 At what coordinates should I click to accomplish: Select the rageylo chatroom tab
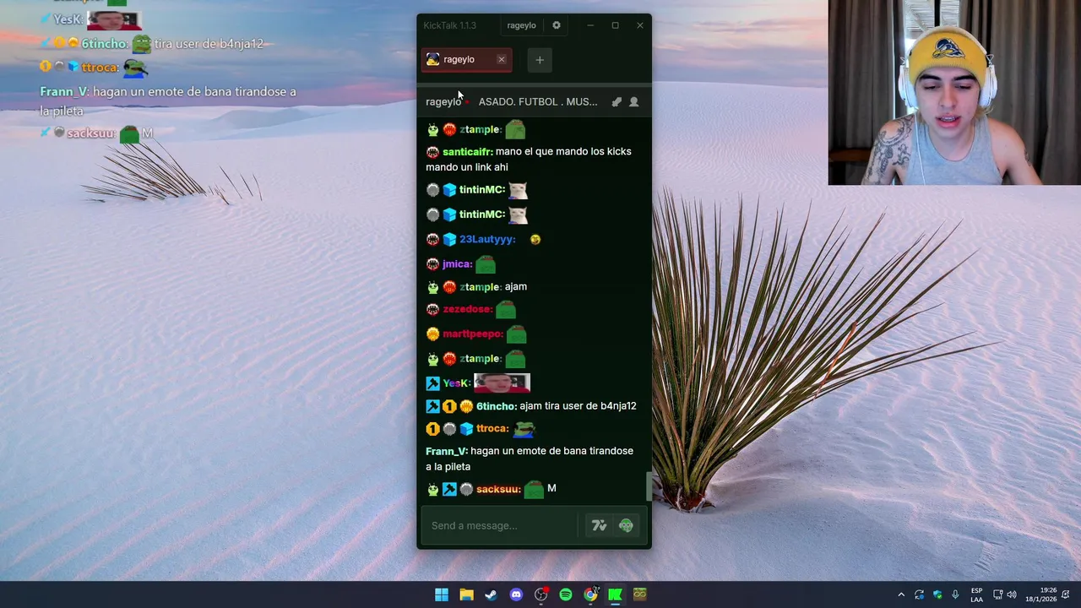(x=466, y=59)
